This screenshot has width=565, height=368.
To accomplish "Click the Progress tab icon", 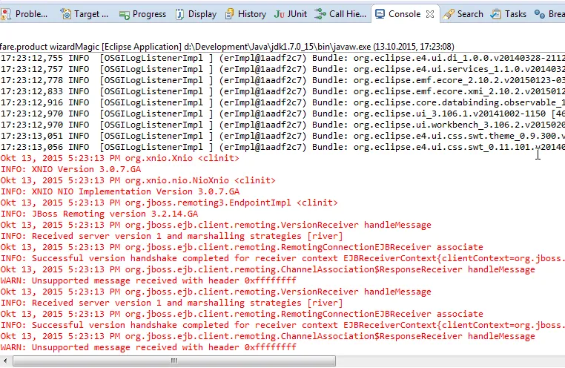I will [x=125, y=14].
